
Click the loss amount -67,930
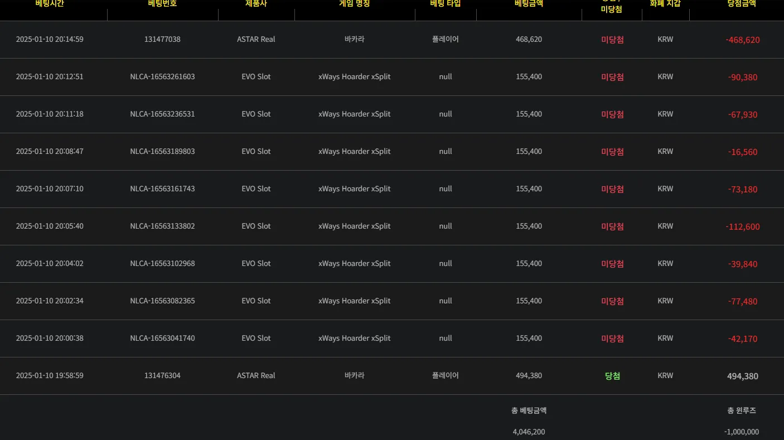743,115
